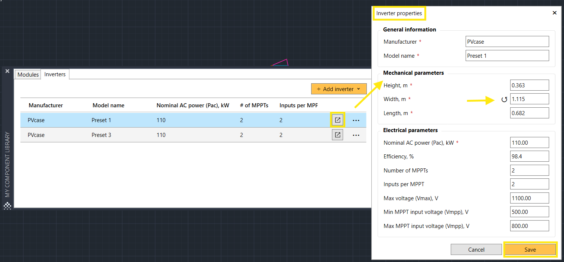Edit the Max MPPT input voltage field
564x262 pixels.
point(529,226)
